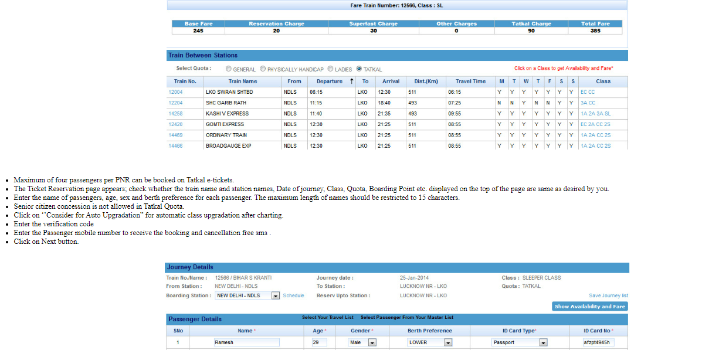Viewport: 702px width, 350px height.
Task: Open the Gender dropdown for Ramesh
Action: click(x=372, y=342)
